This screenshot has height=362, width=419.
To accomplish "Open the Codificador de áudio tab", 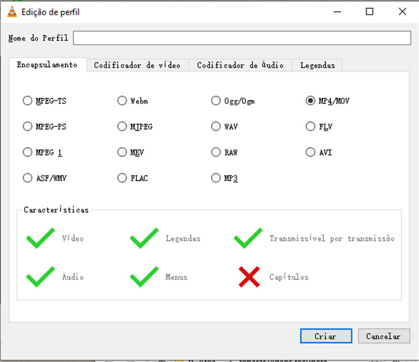I will tap(239, 65).
